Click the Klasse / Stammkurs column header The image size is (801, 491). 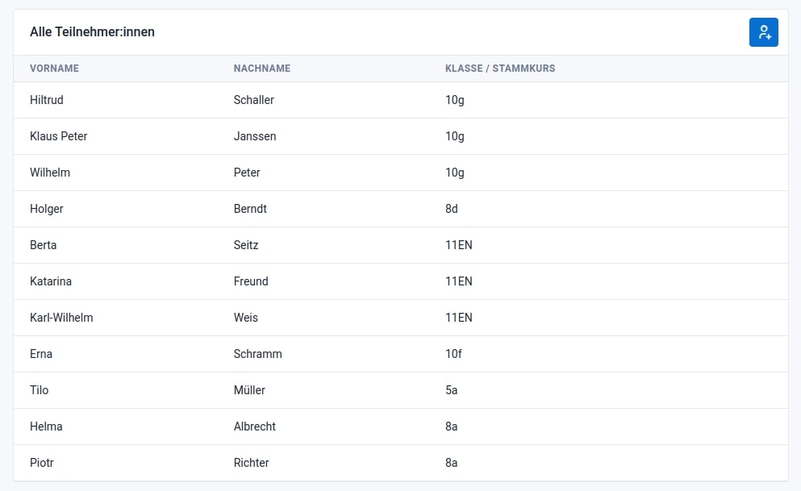click(x=499, y=69)
